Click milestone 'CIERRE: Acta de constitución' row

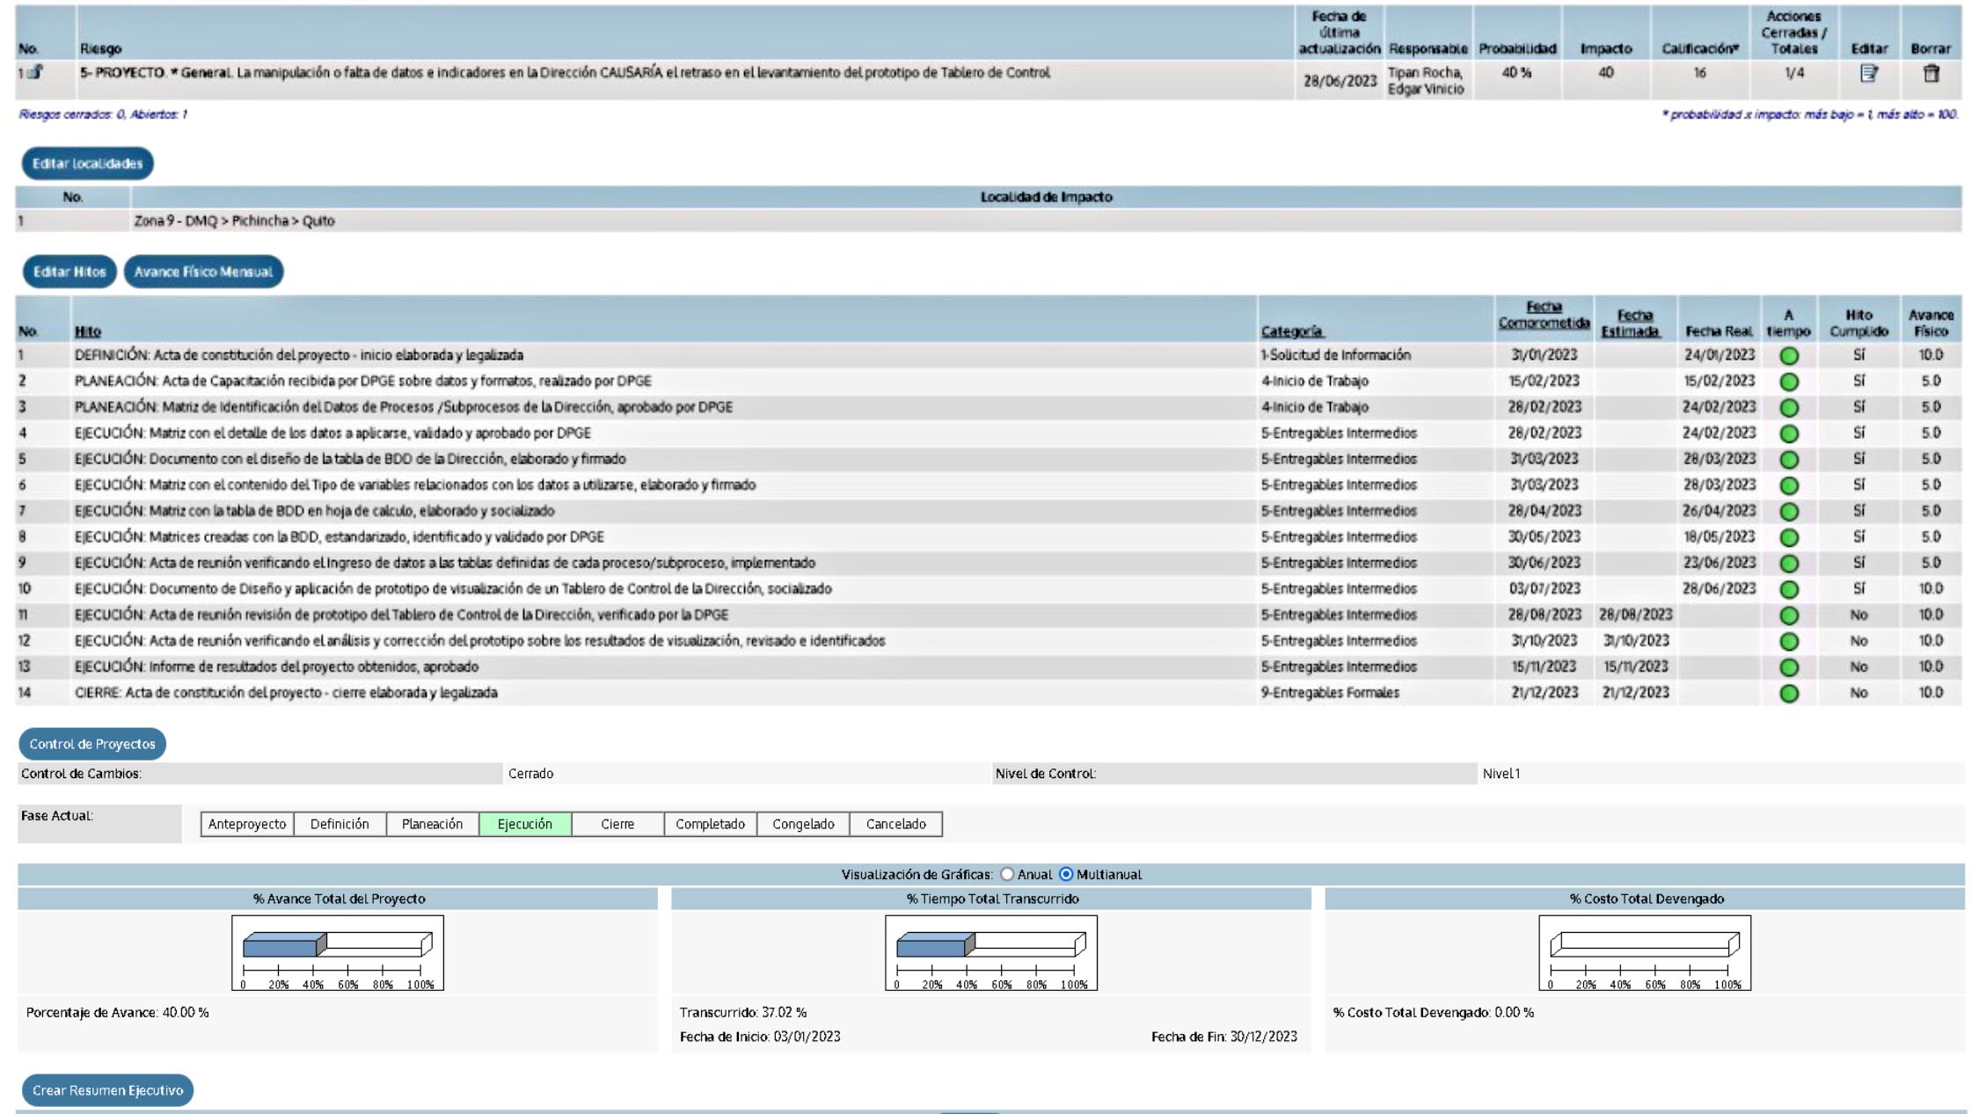pyautogui.click(x=989, y=693)
